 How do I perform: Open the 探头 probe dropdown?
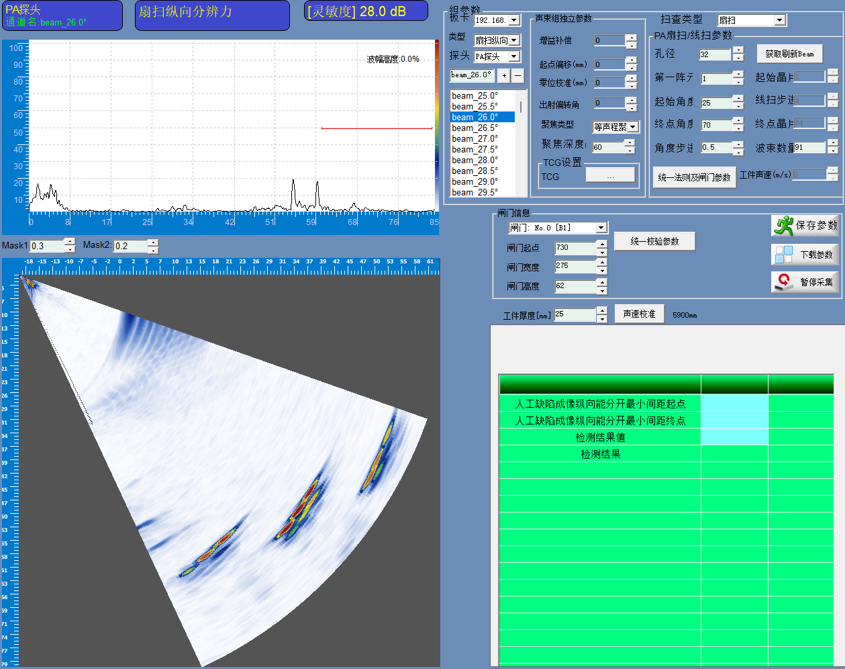(x=513, y=56)
